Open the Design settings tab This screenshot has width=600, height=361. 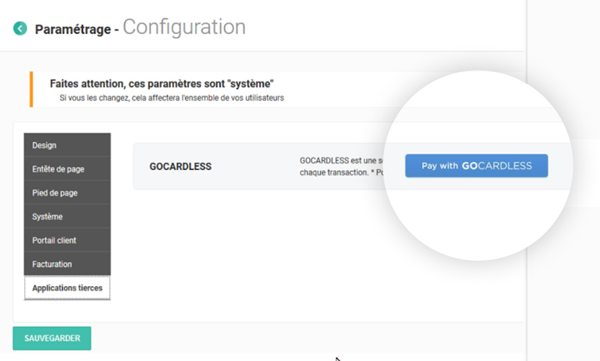click(x=67, y=145)
